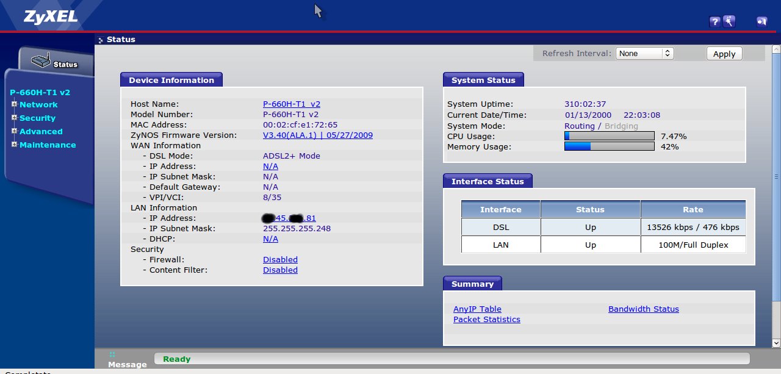This screenshot has width=781, height=374.
Task: Click the date value 01/13/2000
Action: click(588, 115)
